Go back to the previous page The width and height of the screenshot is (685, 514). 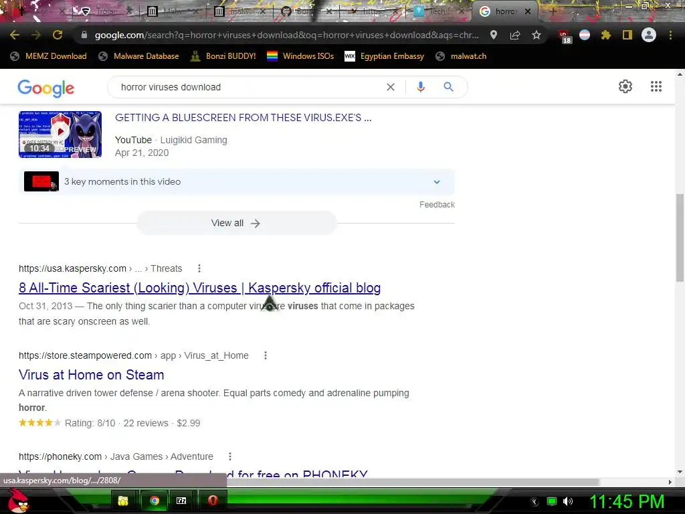pyautogui.click(x=15, y=35)
